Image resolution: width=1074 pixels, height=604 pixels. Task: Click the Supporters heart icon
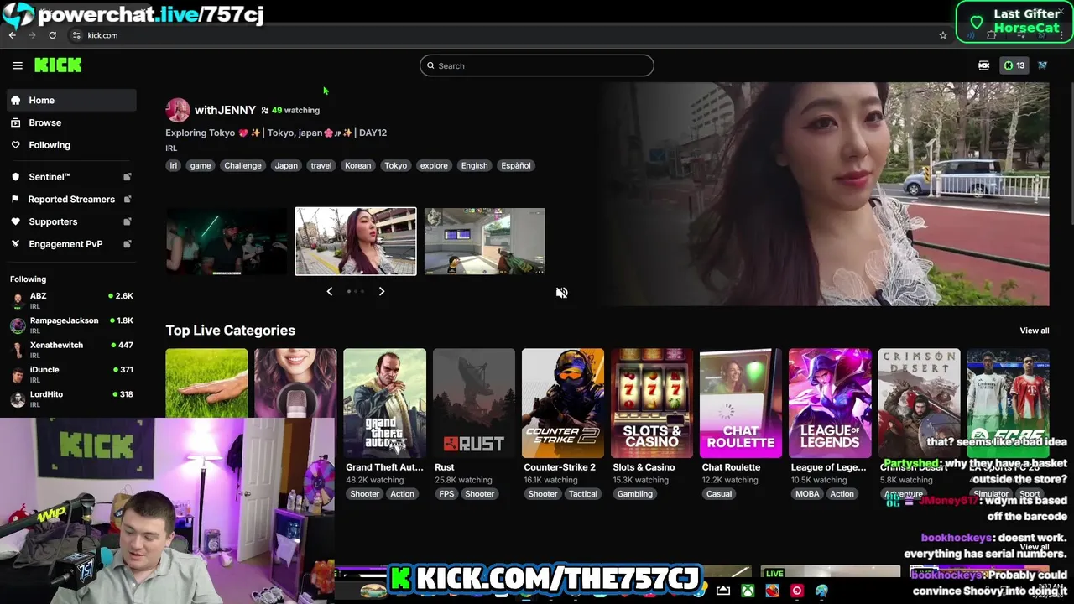pos(15,221)
